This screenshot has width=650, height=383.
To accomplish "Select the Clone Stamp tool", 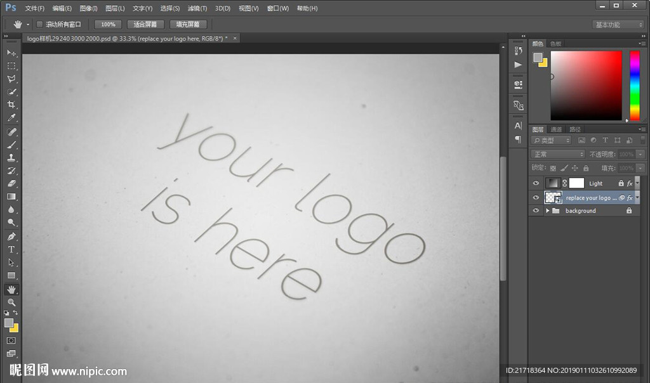I will (11, 157).
